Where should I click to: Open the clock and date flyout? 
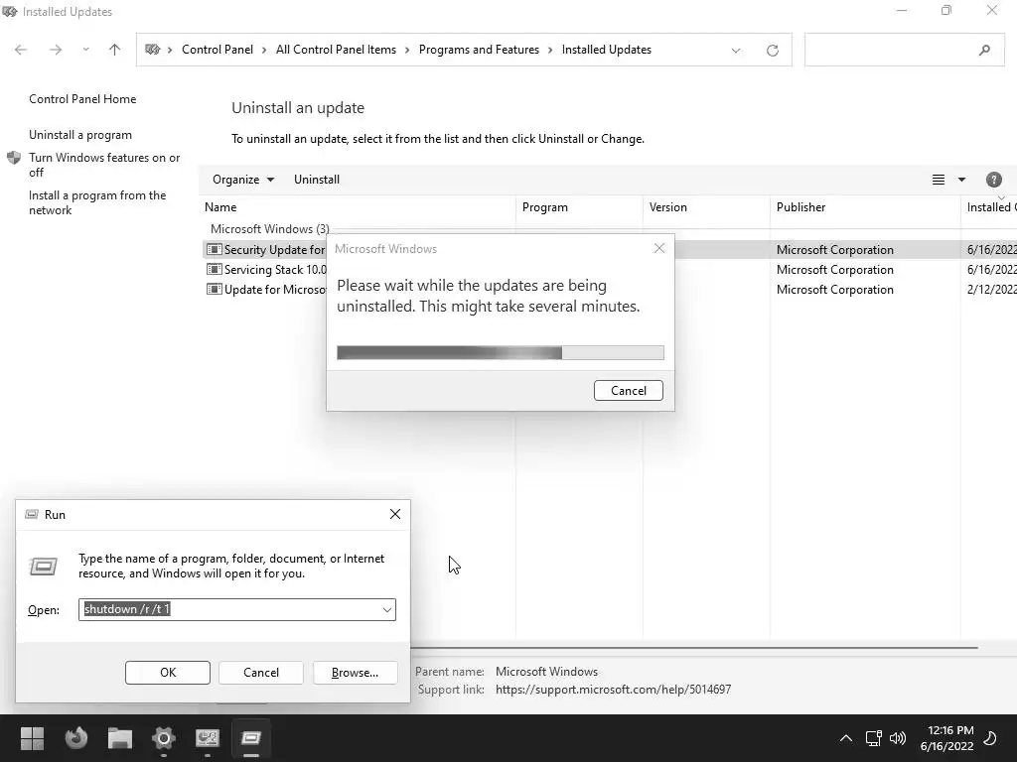[946, 738]
